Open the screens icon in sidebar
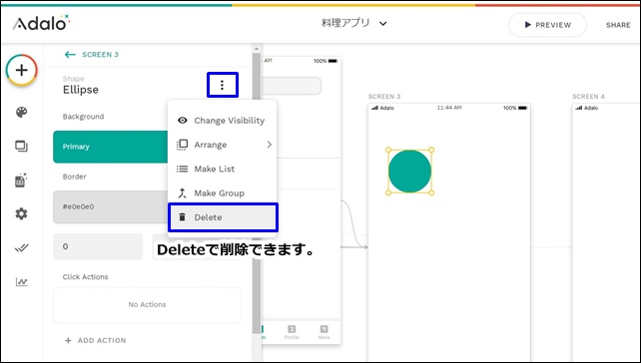The image size is (641, 363). tap(21, 147)
